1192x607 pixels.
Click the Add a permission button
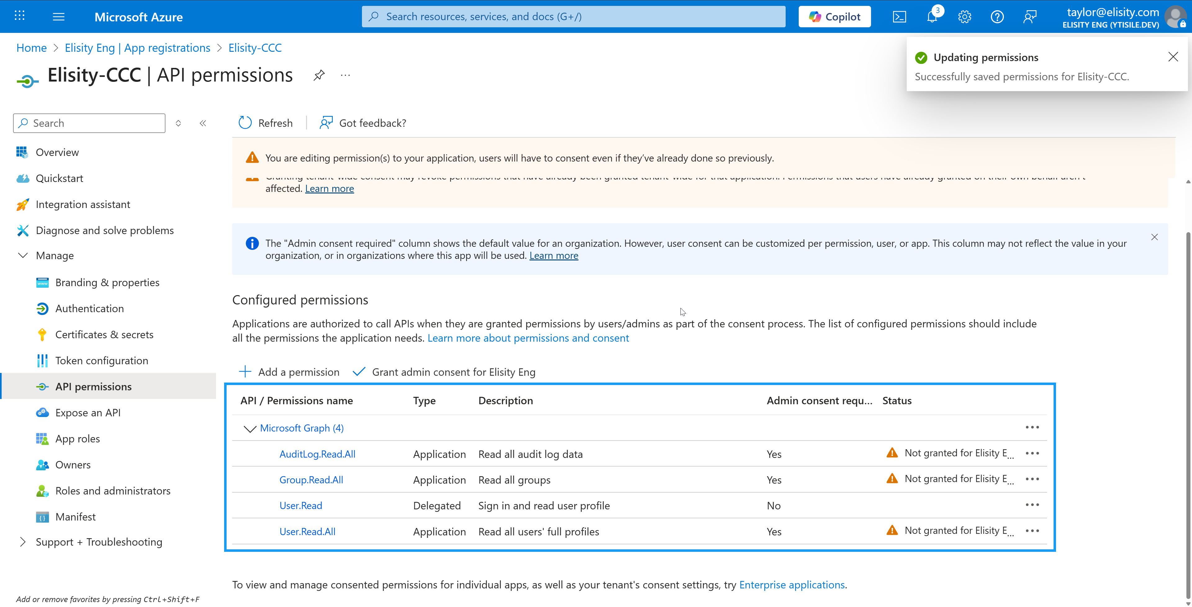289,372
